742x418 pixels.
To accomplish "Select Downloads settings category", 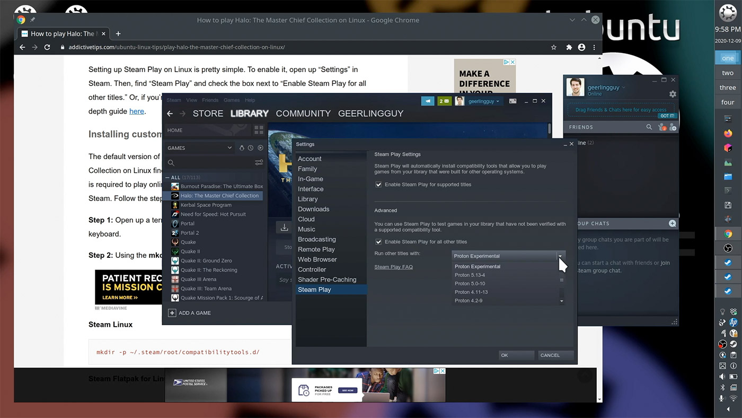I will [313, 209].
